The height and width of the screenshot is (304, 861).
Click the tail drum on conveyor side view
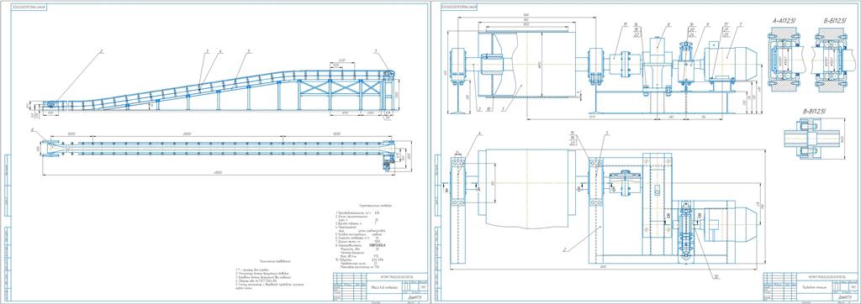[x=51, y=105]
